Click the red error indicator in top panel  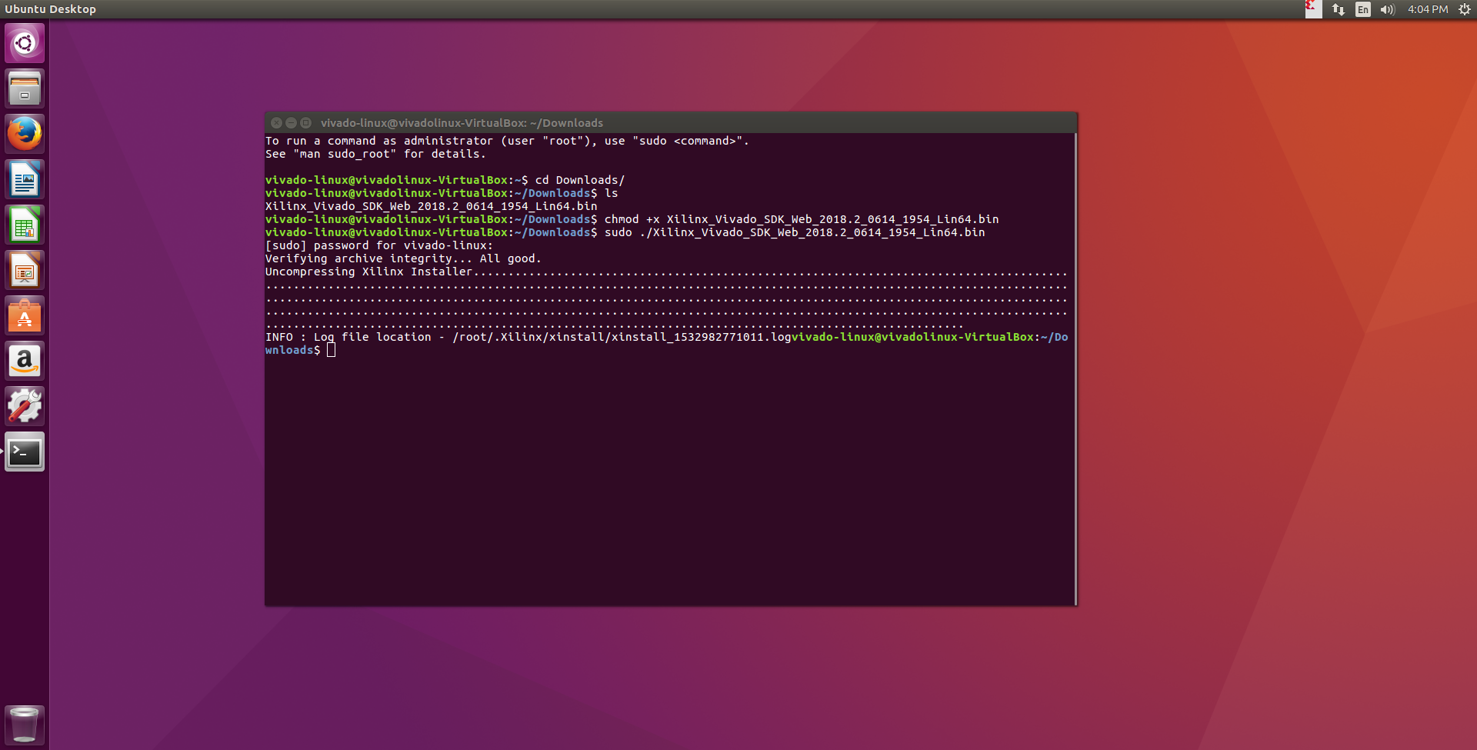pos(1313,8)
